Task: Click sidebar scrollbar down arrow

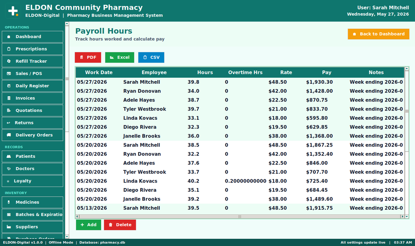Action: [x=67, y=237]
